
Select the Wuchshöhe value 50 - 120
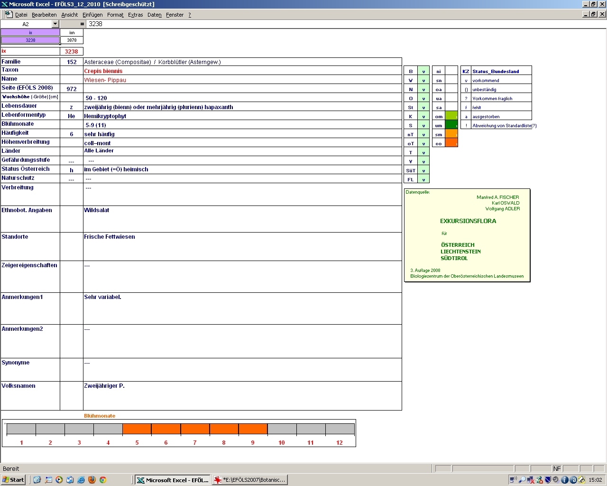click(242, 98)
